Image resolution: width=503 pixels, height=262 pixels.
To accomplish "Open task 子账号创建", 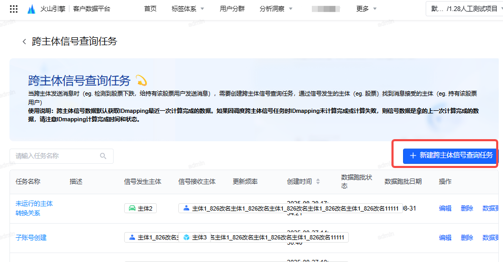I will coord(31,238).
